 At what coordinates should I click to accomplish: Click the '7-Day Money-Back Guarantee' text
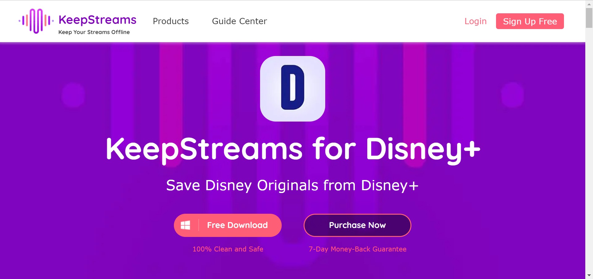pyautogui.click(x=357, y=249)
